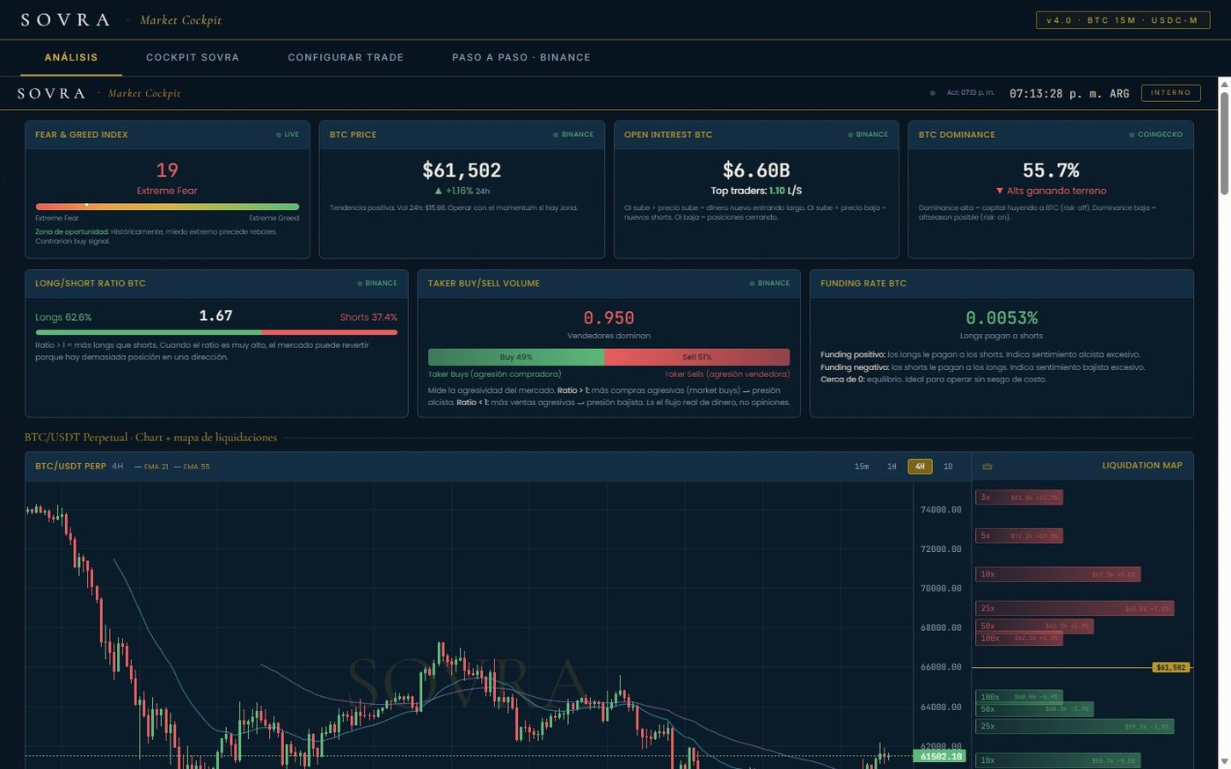Click the scrollbar down arrow
This screenshot has height=769, width=1231.
[1224, 763]
